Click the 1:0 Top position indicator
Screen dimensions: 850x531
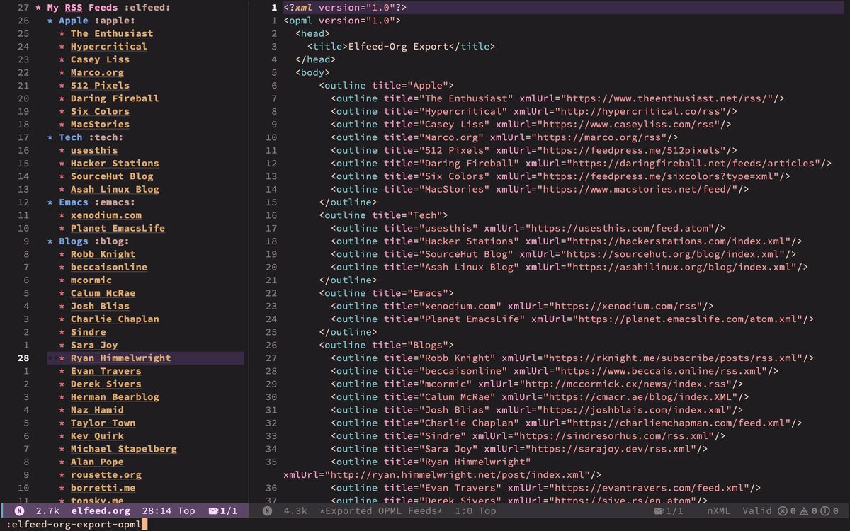point(475,510)
